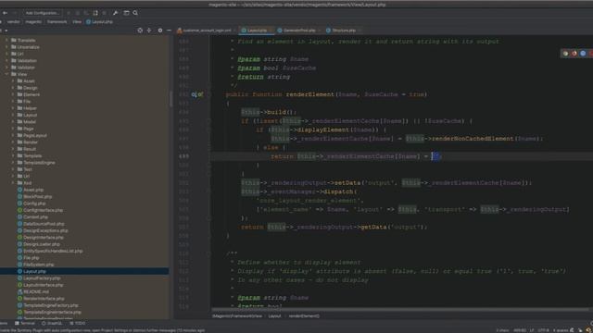
Task: Open LayoutFactory.php in the project tree
Action: tap(39, 277)
